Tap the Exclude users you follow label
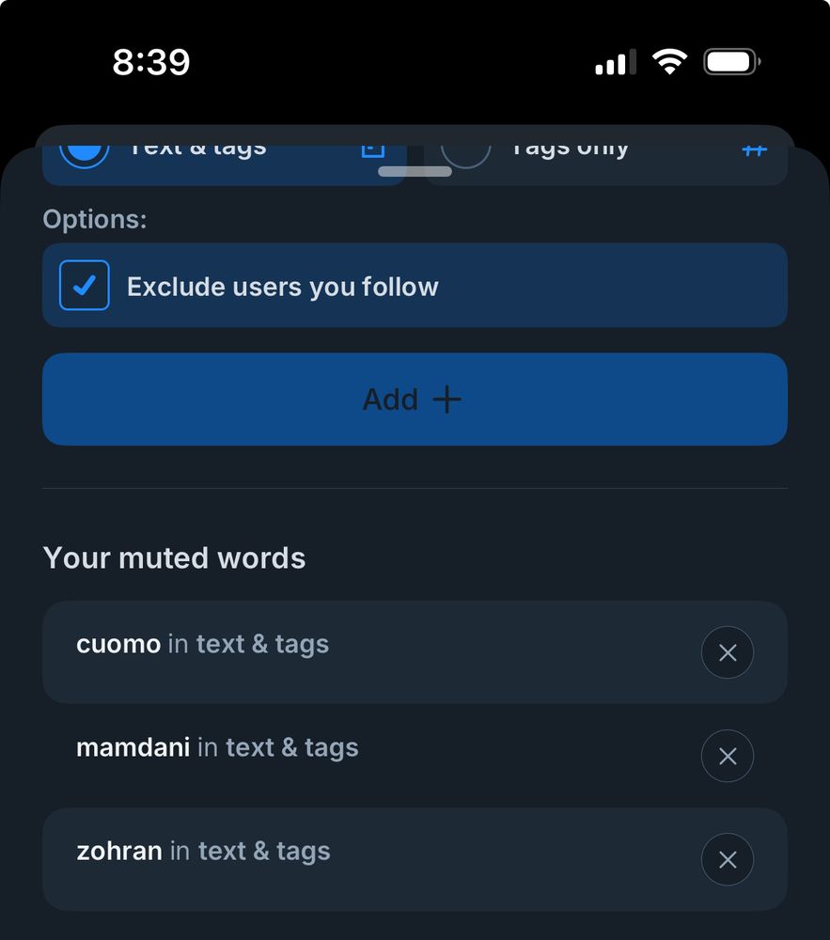The height and width of the screenshot is (940, 830). (282, 287)
